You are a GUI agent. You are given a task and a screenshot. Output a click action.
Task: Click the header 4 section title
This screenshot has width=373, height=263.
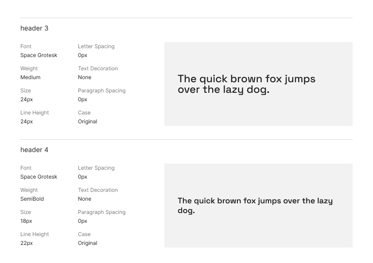(x=34, y=150)
